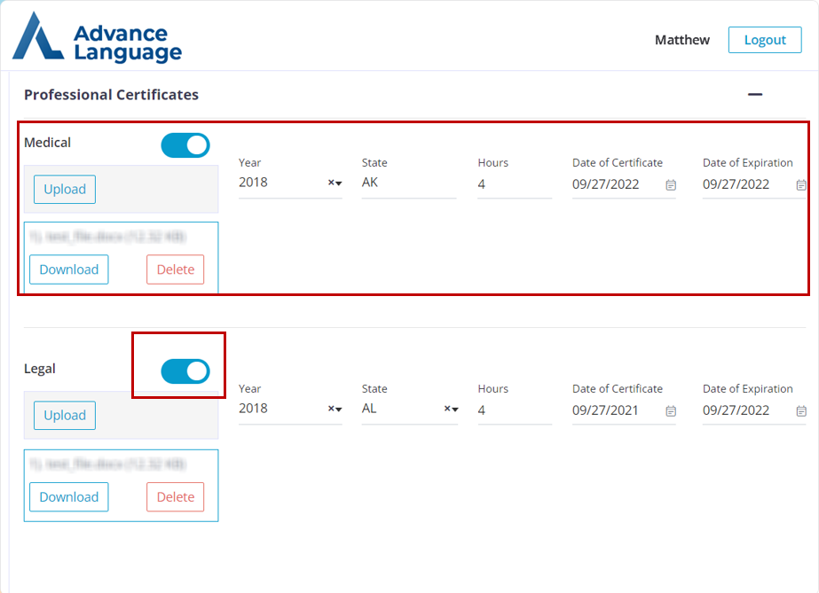This screenshot has height=593, width=819.
Task: Click the Medical Hours input field
Action: click(x=514, y=184)
